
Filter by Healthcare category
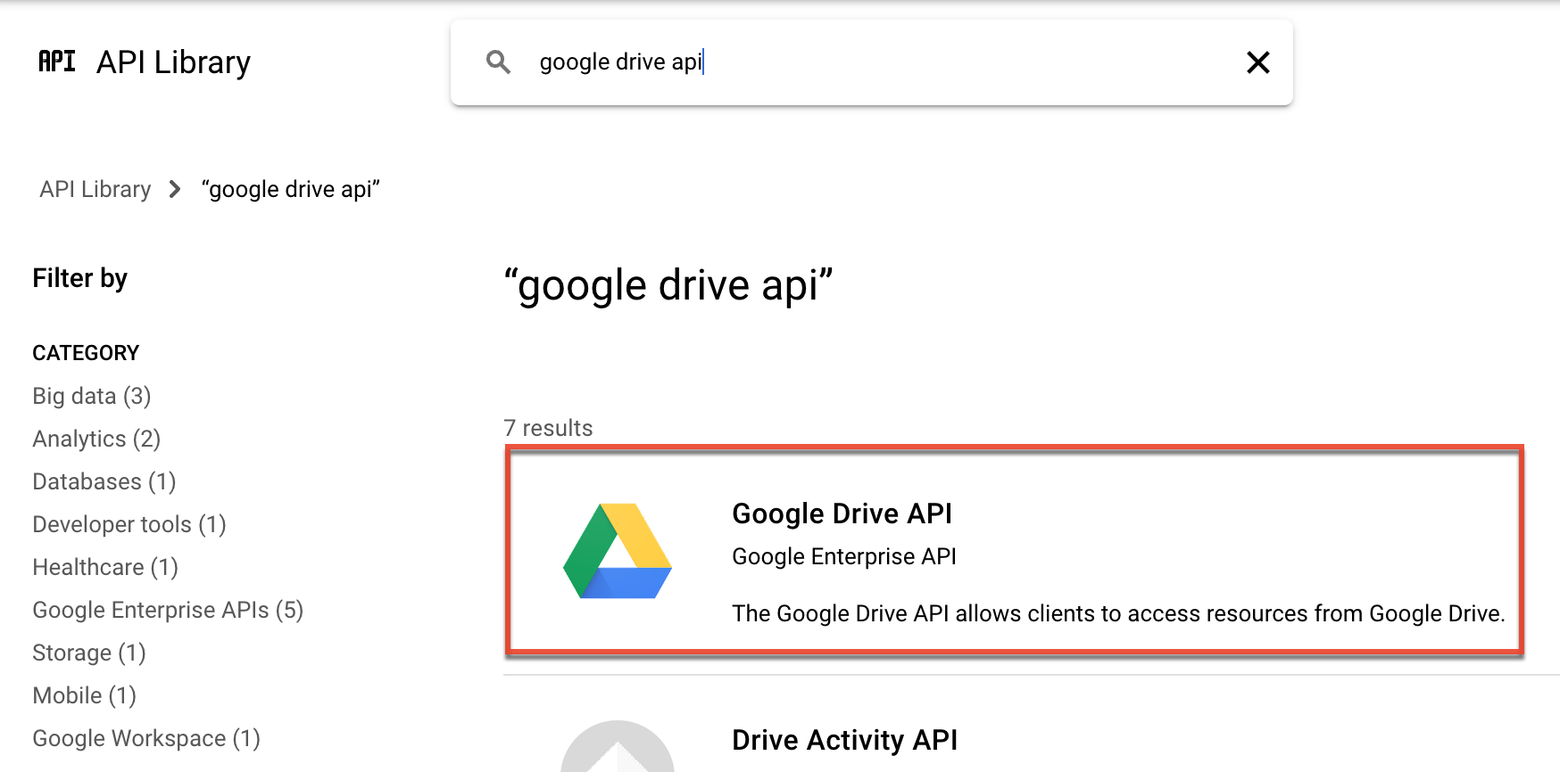pyautogui.click(x=104, y=567)
